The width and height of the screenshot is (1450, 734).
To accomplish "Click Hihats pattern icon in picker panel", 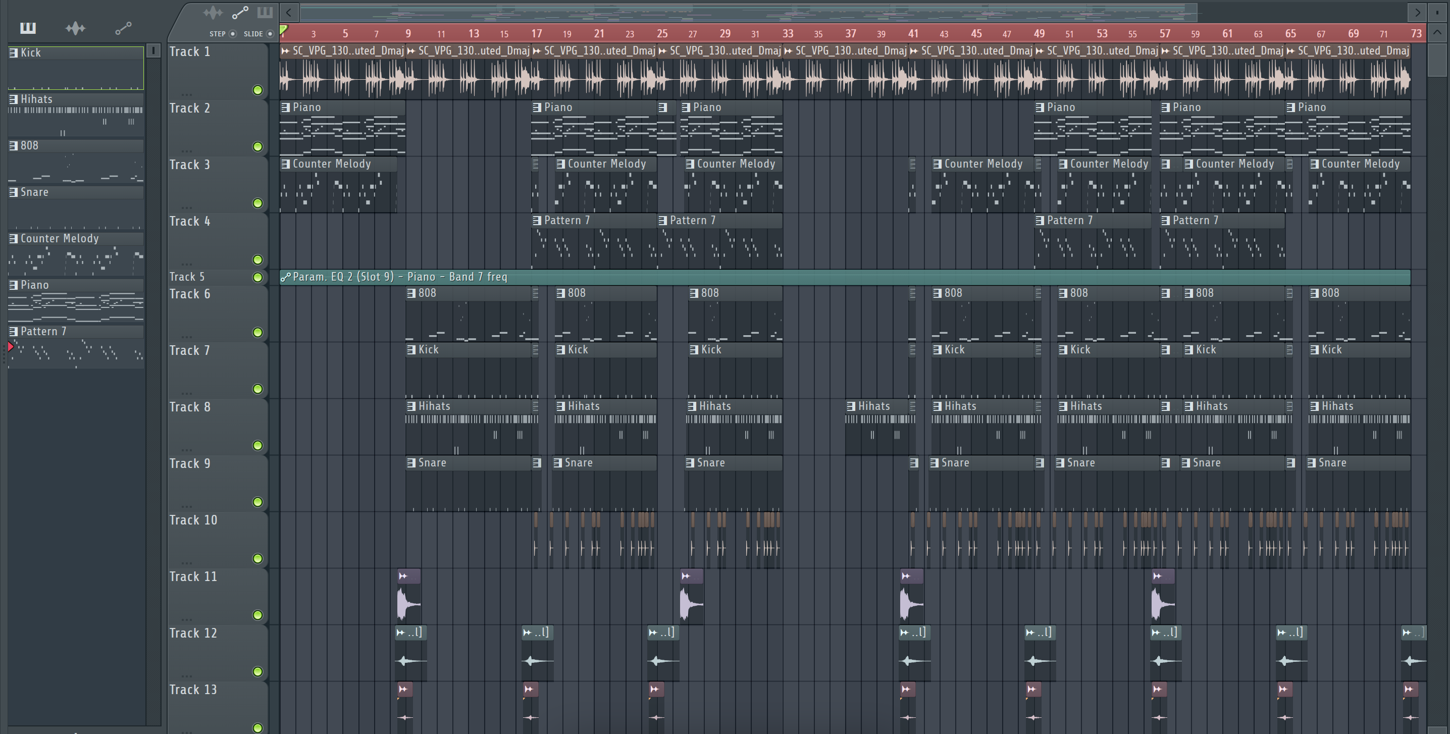I will point(14,99).
